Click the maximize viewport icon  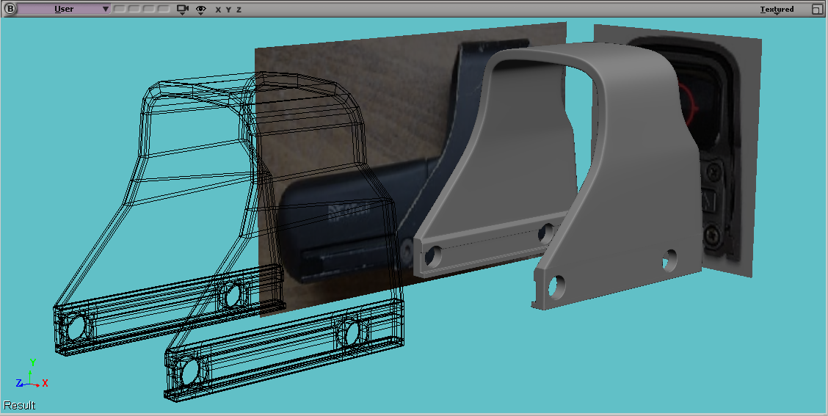tap(817, 9)
